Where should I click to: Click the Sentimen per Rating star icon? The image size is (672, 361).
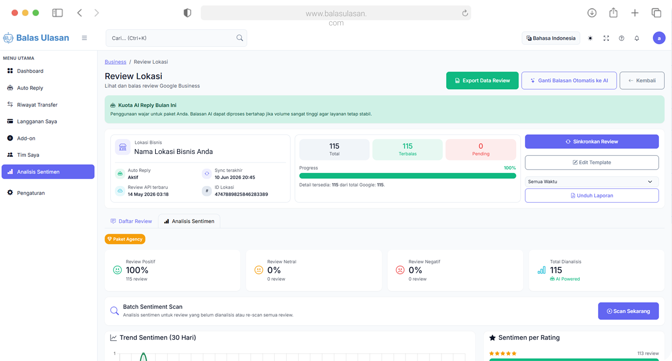492,338
